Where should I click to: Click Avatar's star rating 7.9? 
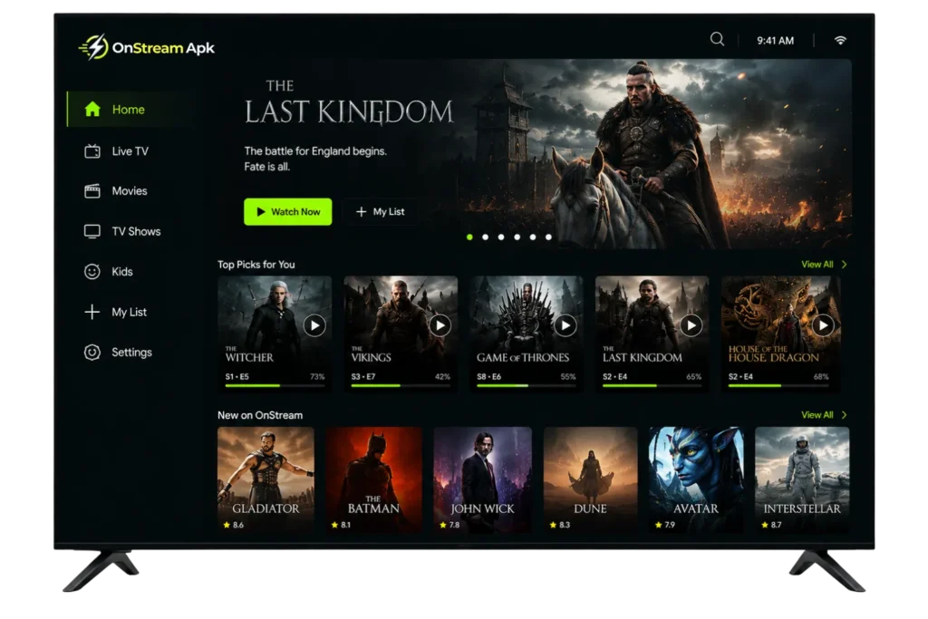(x=664, y=525)
